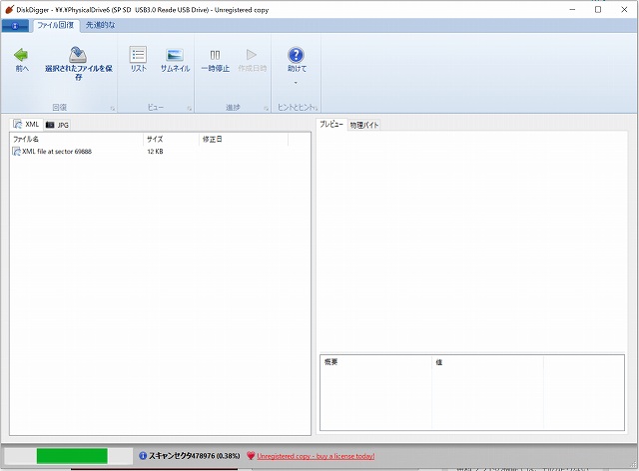Click the greyed-out 作成日時 play button
The height and width of the screenshot is (471, 639).
coord(252,60)
